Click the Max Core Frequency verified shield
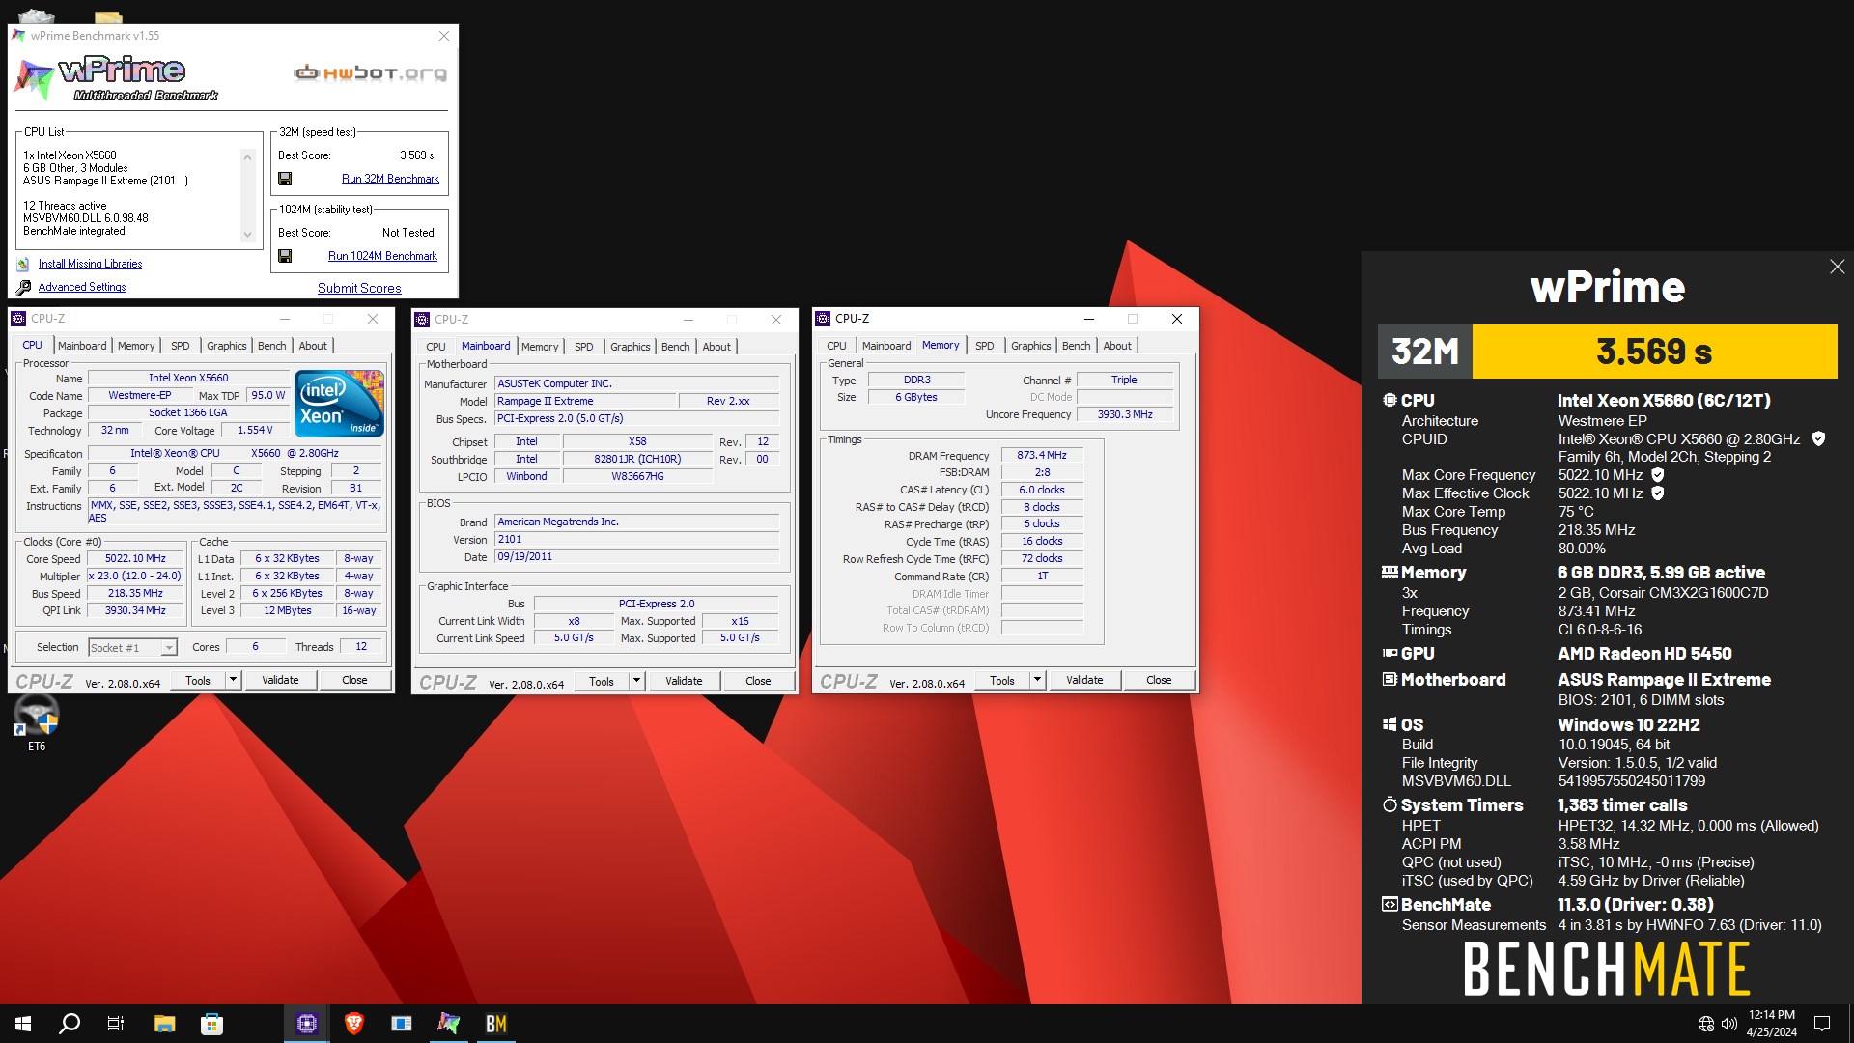The width and height of the screenshot is (1854, 1043). [x=1658, y=475]
